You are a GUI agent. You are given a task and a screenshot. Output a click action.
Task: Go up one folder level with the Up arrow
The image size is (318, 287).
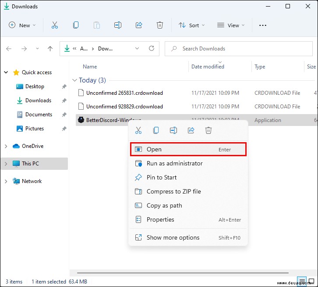coord(50,49)
